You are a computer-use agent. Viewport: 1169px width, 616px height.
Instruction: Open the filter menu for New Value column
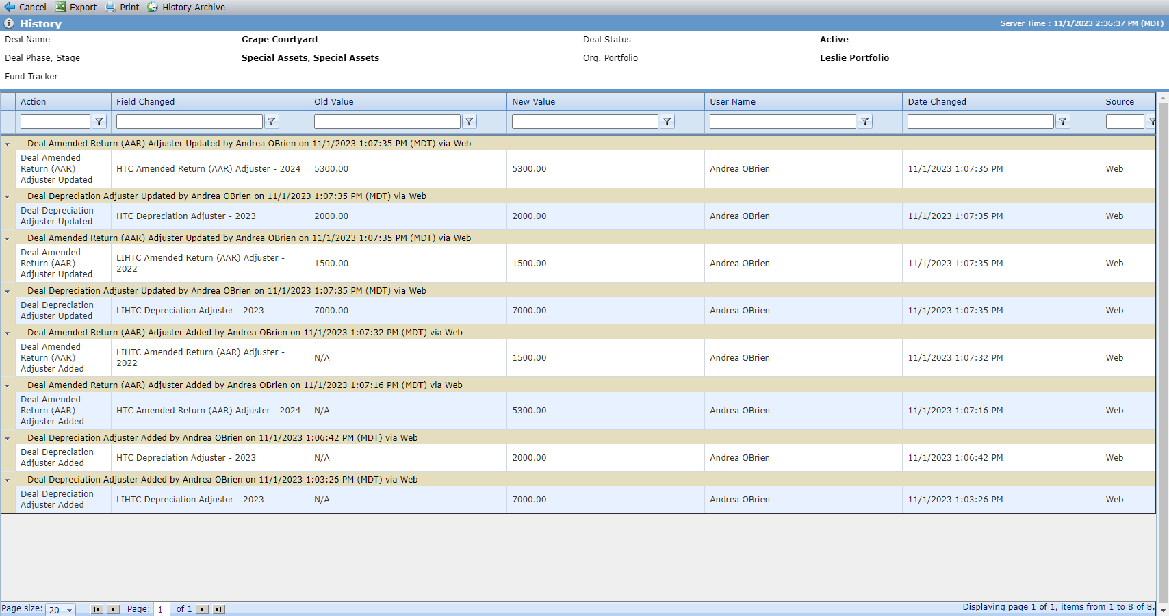(667, 121)
